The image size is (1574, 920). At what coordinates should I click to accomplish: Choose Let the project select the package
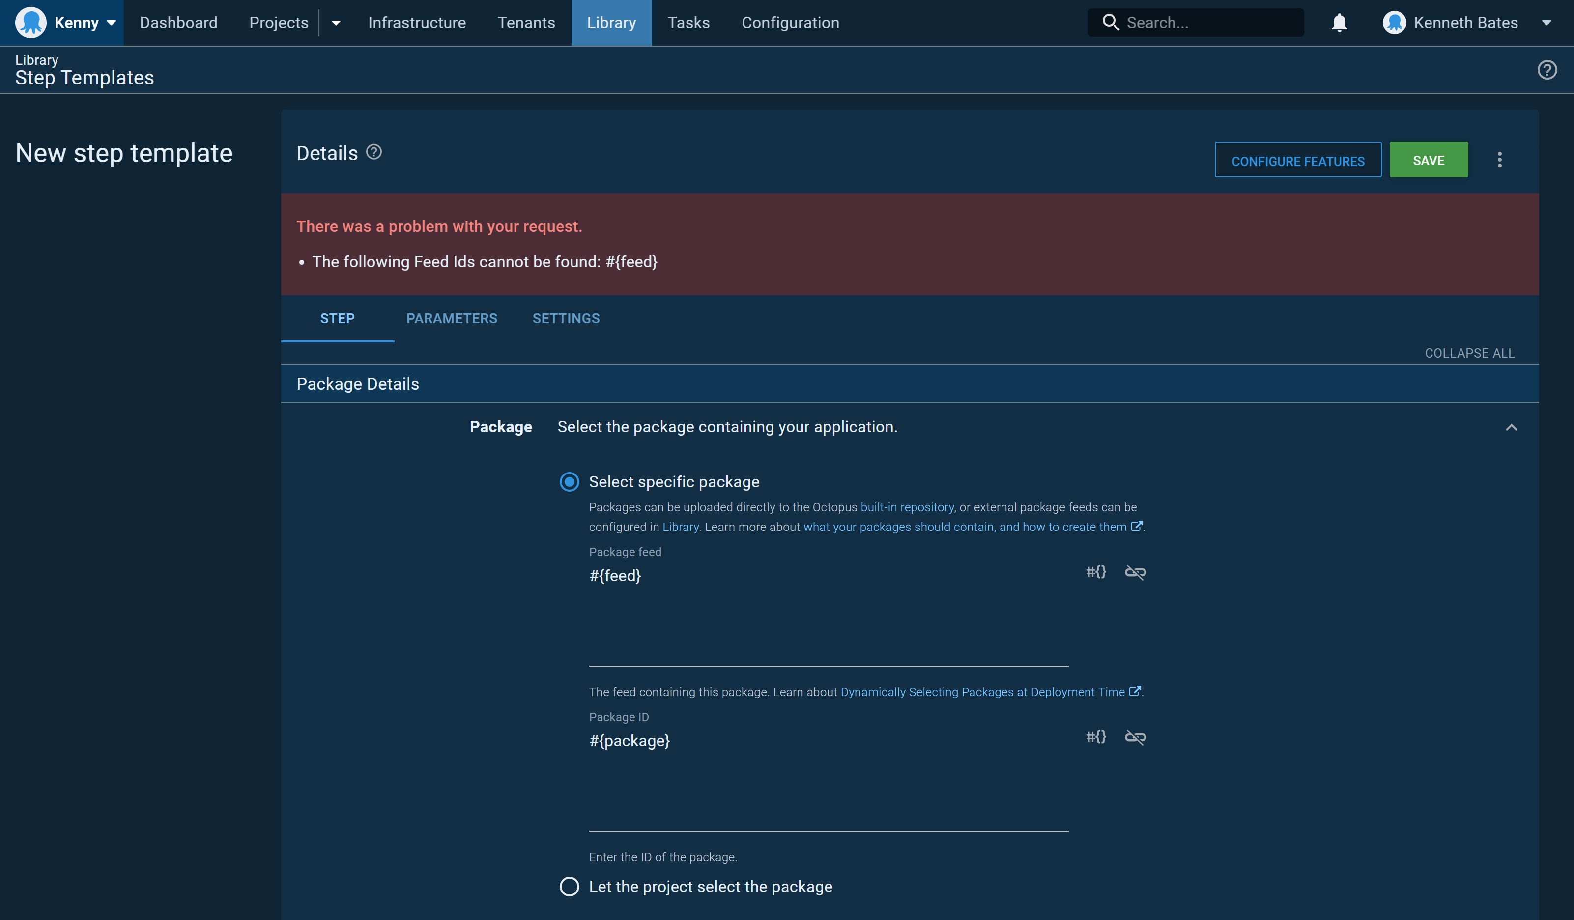point(569,886)
